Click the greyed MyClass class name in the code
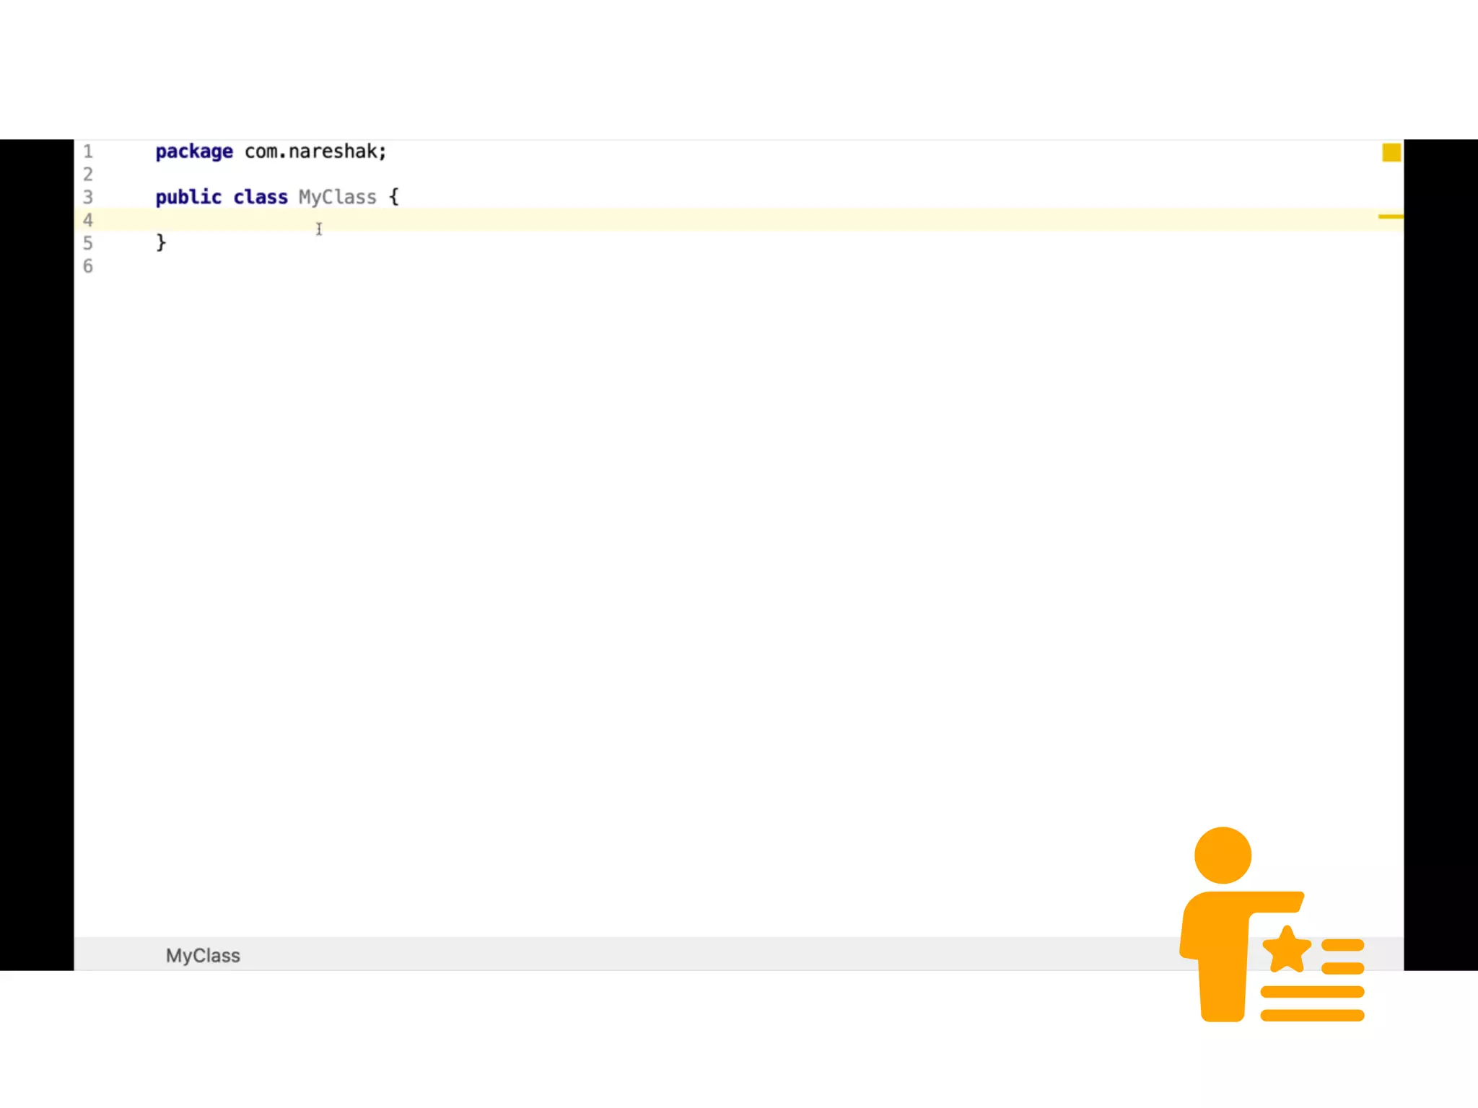This screenshot has width=1478, height=1108. pos(338,198)
